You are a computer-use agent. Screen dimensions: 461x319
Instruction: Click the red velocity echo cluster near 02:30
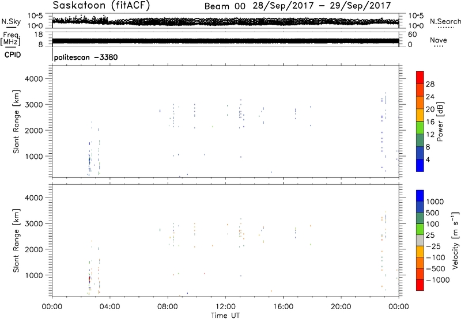click(89, 279)
